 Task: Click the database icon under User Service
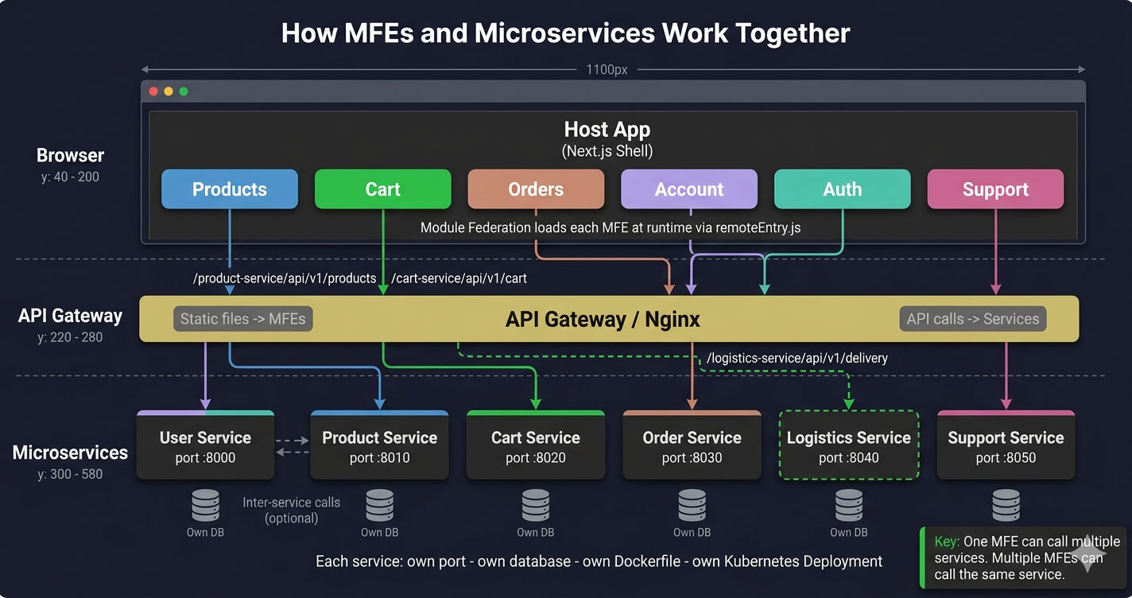pos(205,505)
